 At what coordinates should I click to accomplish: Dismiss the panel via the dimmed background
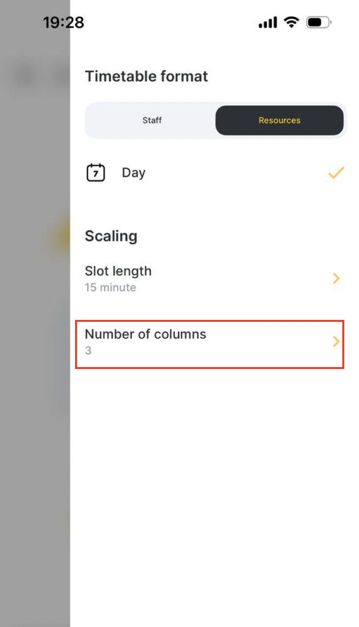(35, 344)
